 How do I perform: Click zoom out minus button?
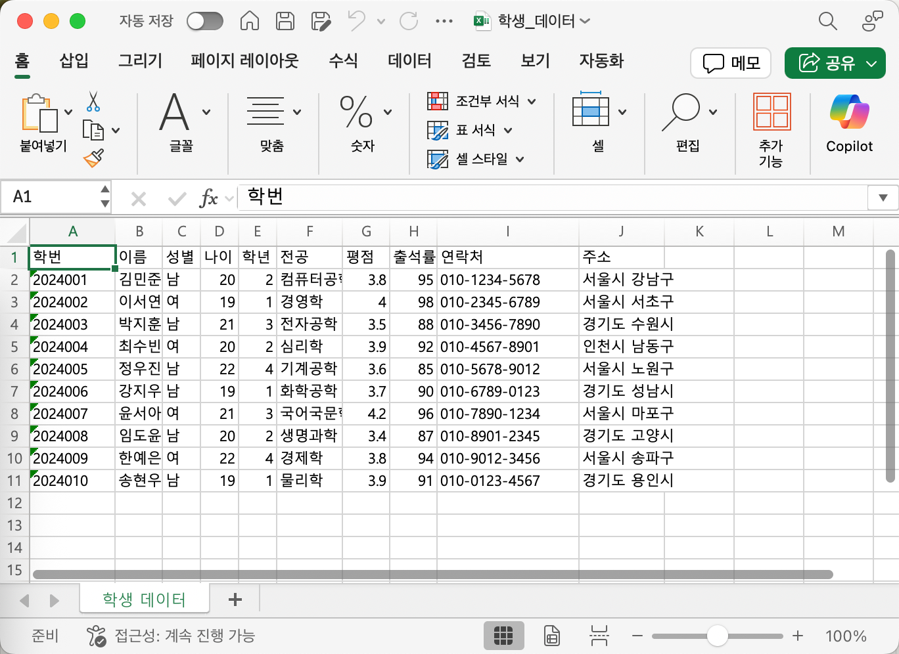pyautogui.click(x=637, y=636)
